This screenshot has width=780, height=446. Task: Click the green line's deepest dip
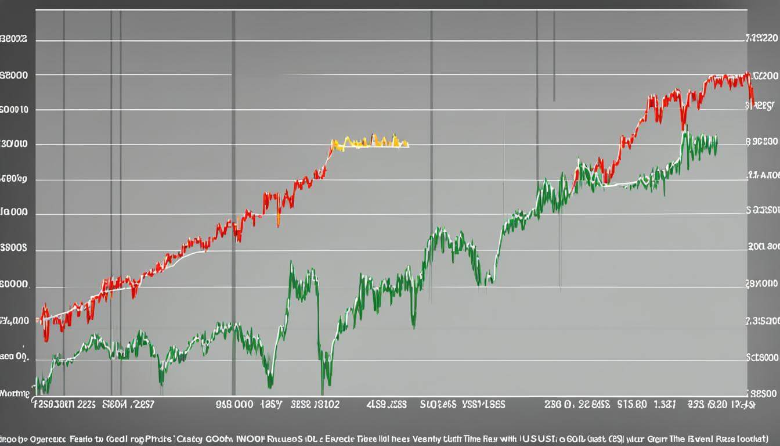pyautogui.click(x=323, y=380)
